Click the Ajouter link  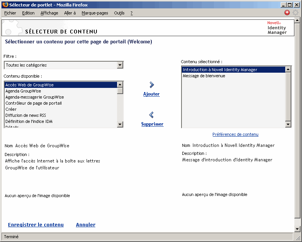tap(151, 94)
